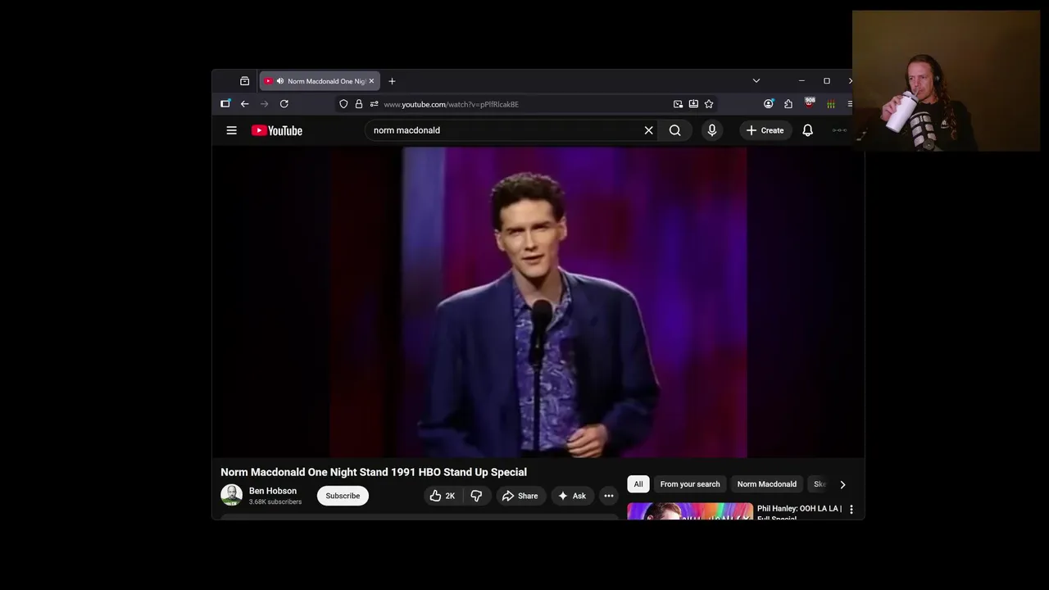The image size is (1049, 590).
Task: Click the video player of Norm Macdonald
Action: point(538,302)
